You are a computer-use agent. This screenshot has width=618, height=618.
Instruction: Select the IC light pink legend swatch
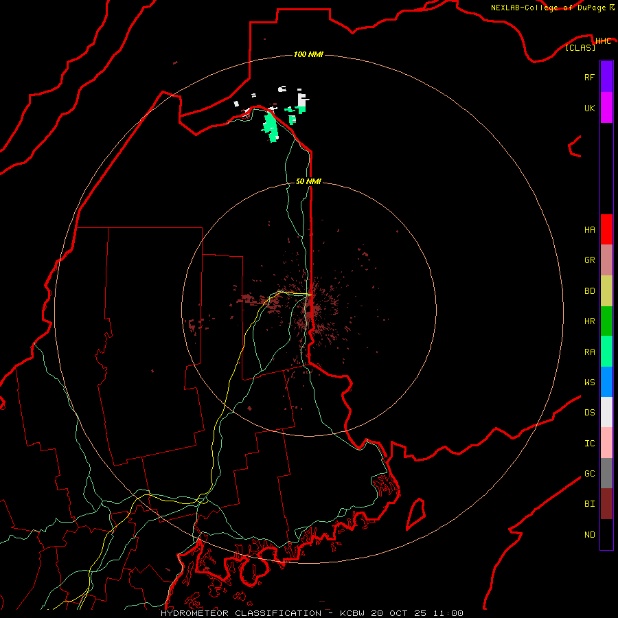click(606, 443)
